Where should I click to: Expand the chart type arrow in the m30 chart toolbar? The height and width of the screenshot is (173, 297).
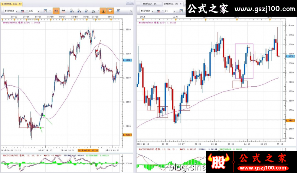pos(50,11)
